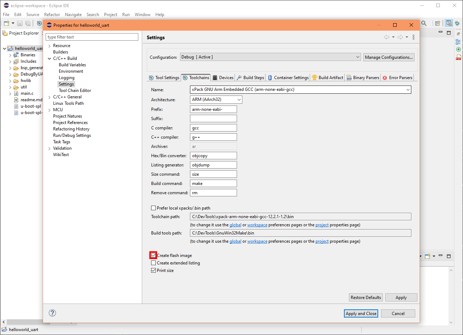This screenshot has width=463, height=335.
Task: Open the Window menu
Action: (142, 15)
